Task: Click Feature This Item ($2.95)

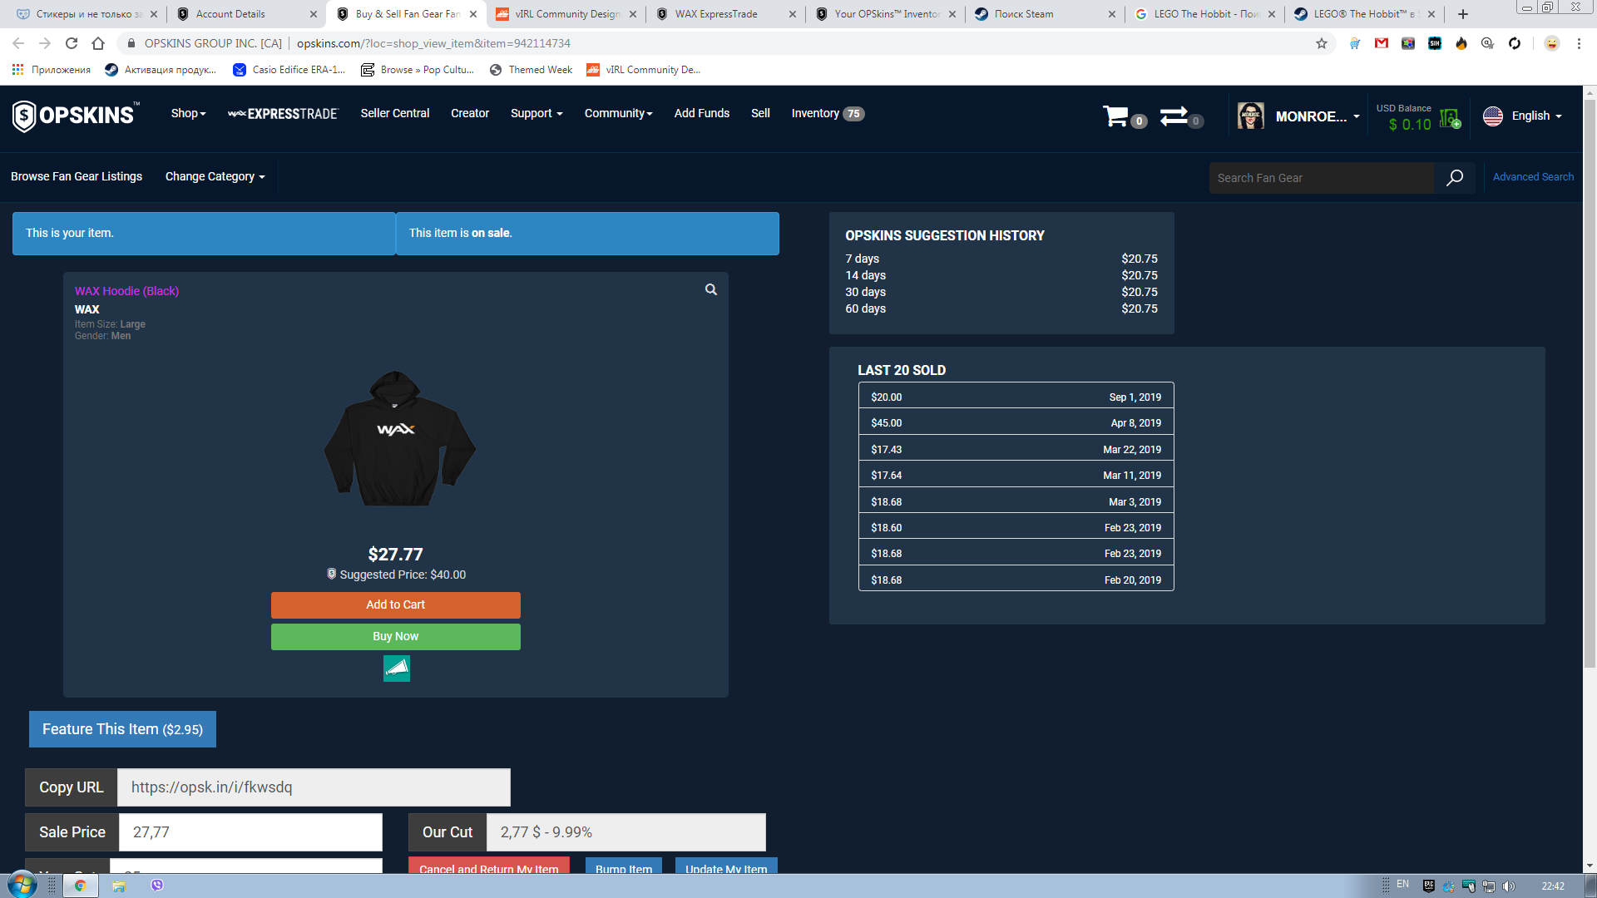Action: click(122, 729)
